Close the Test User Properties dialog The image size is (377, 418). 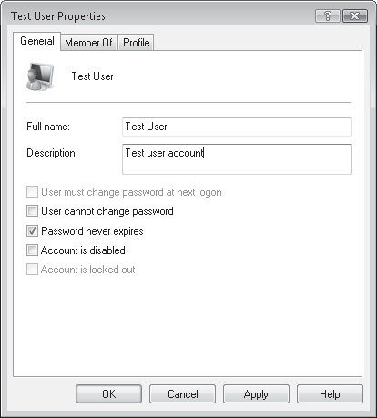click(x=355, y=15)
